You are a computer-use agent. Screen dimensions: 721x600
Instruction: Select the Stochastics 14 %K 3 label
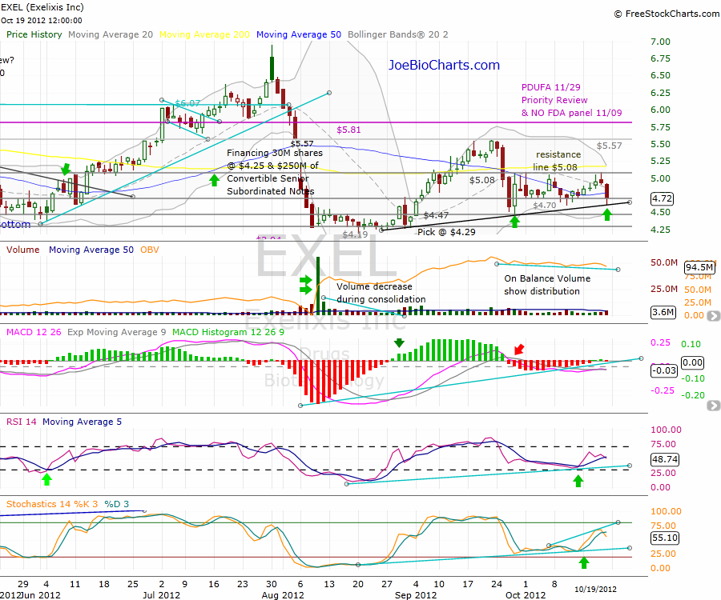(52, 504)
